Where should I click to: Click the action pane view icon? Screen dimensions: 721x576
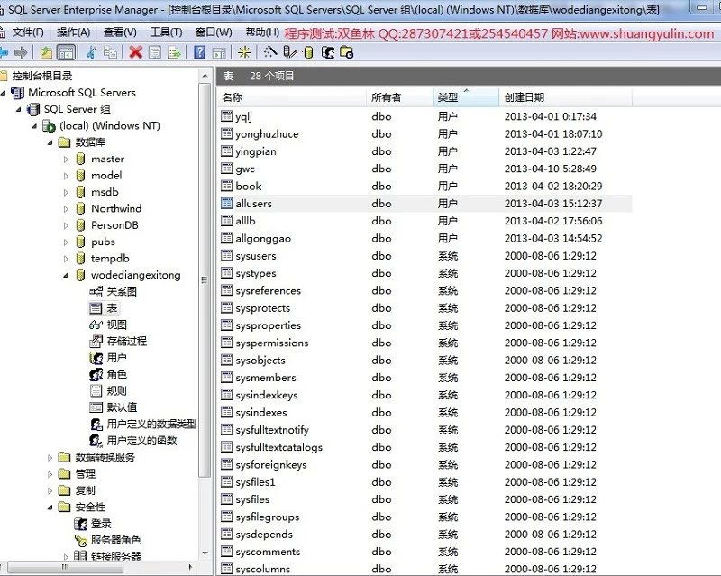219,53
